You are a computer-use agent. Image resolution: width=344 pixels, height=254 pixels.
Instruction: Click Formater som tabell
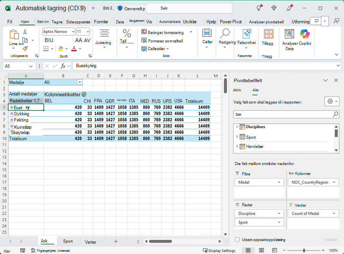(x=162, y=41)
